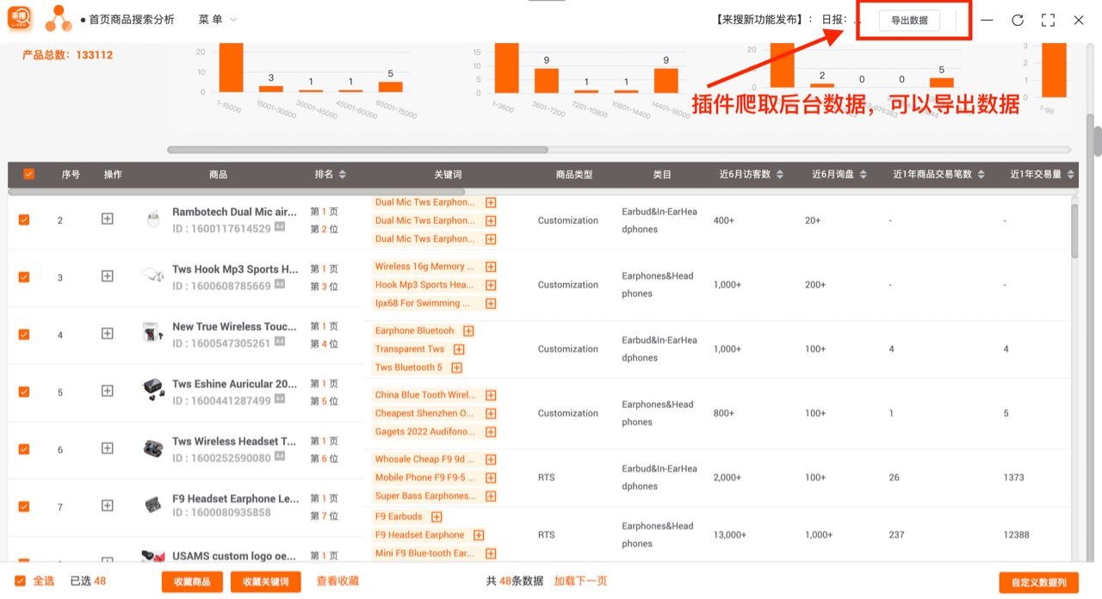Screen dimensions: 1102x599
Task: Toggle the table header select-all checkbox
Action: pos(28,174)
